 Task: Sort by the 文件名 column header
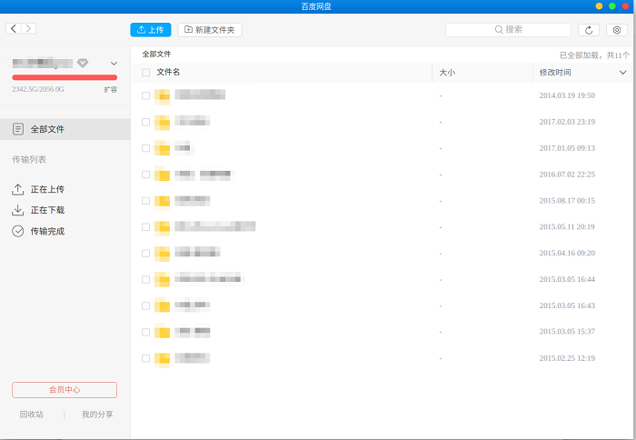[168, 72]
